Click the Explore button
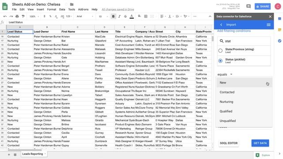The image size is (283, 159). coord(263,155)
